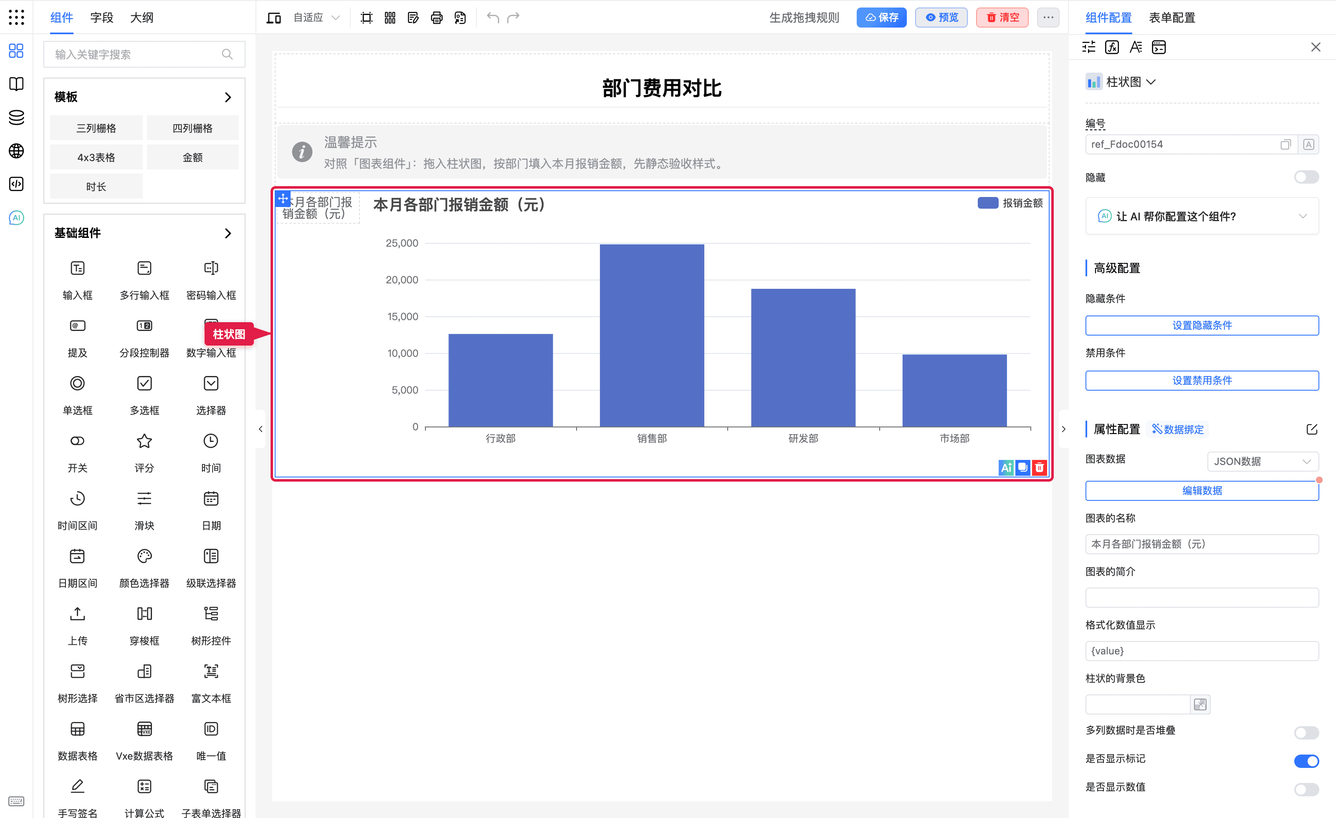This screenshot has width=1336, height=818.
Task: Open the code editor sidebar icon
Action: 16,184
